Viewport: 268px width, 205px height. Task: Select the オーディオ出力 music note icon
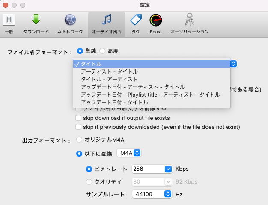coord(106,24)
